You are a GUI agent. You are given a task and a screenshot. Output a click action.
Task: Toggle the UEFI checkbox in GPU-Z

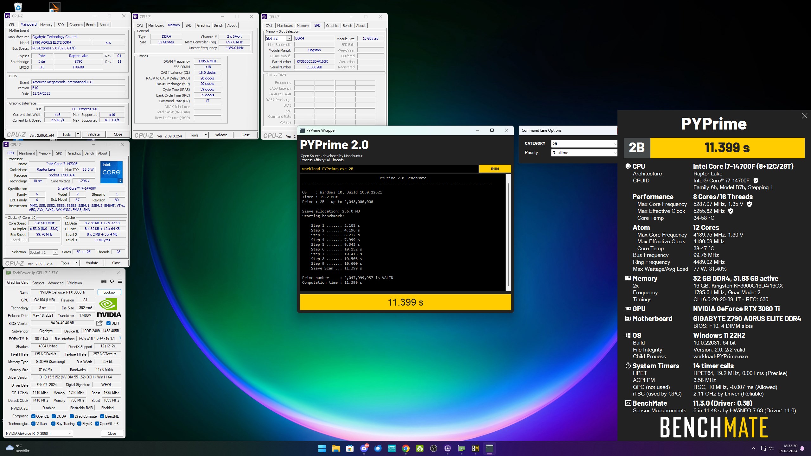click(x=108, y=323)
